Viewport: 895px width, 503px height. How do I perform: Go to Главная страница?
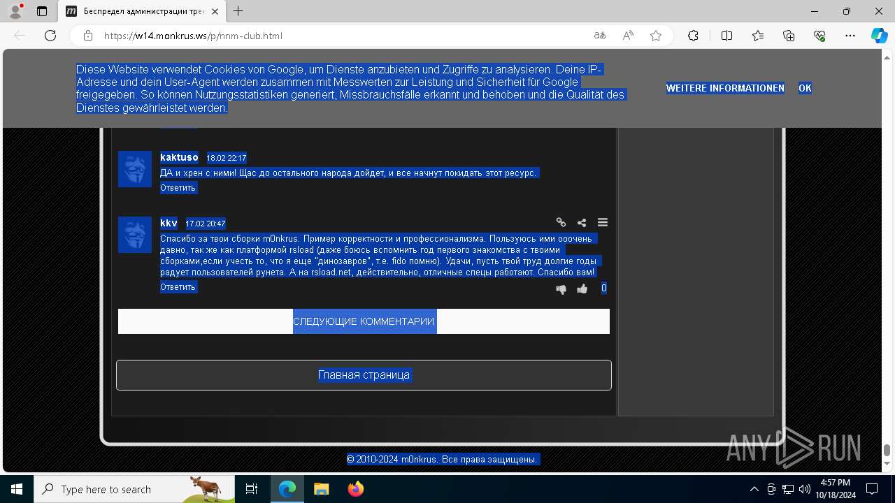coord(364,375)
